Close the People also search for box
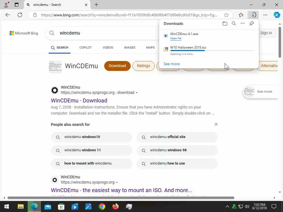Image resolution: width=283 pixels, height=212 pixels. [216, 124]
